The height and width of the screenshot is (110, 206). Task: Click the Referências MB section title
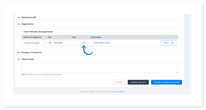29,17
